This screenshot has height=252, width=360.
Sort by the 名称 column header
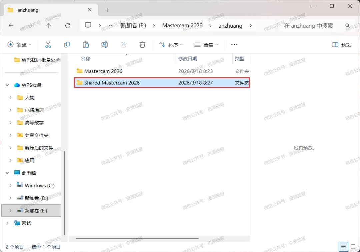click(x=85, y=59)
